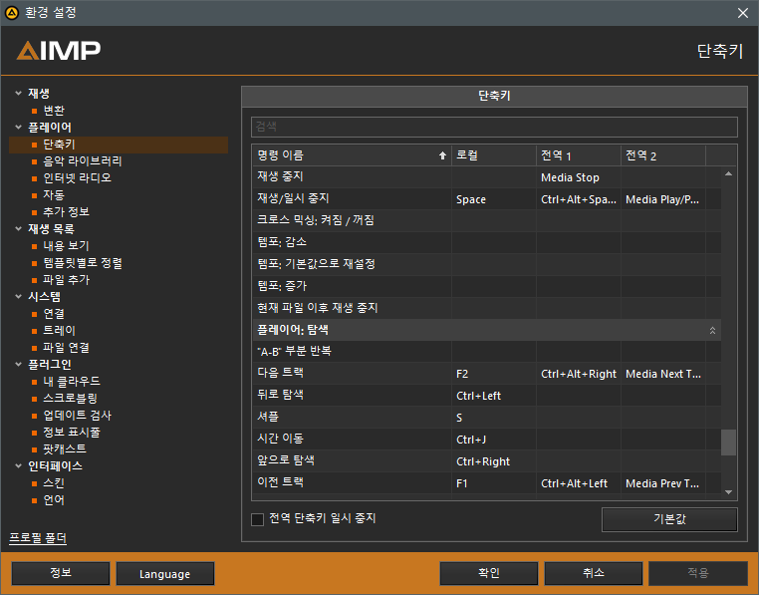Sort by the 명령 이름 column header
The image size is (759, 595).
click(352, 155)
